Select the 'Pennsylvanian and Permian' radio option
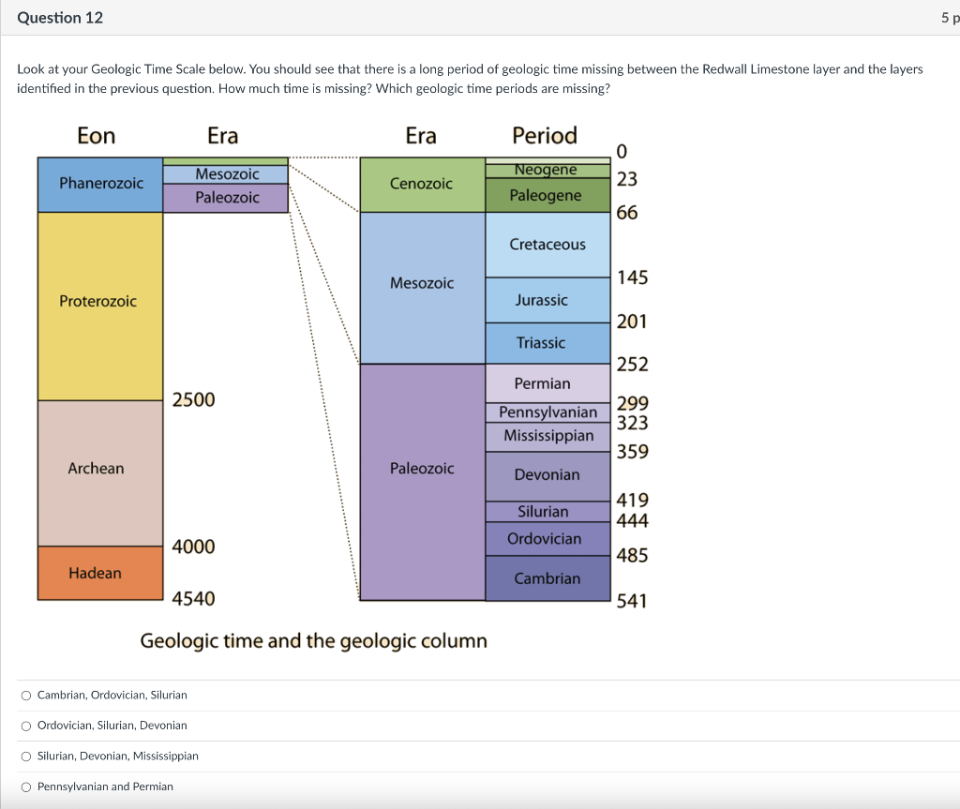This screenshot has height=809, width=960. coord(26,787)
